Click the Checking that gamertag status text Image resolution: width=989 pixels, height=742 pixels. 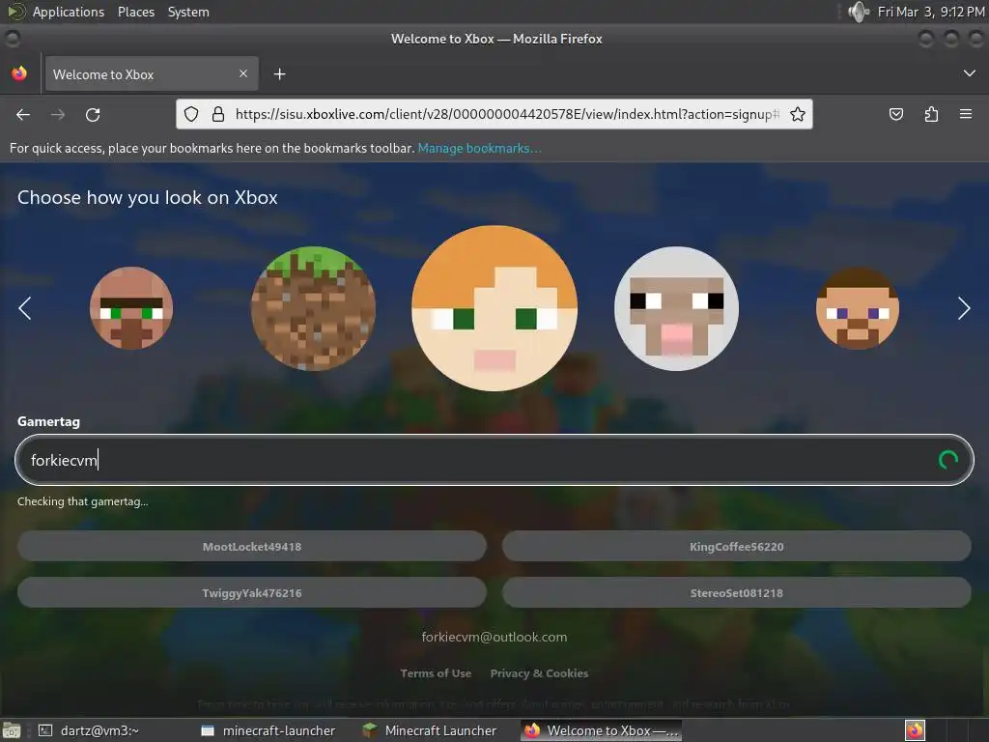[83, 501]
